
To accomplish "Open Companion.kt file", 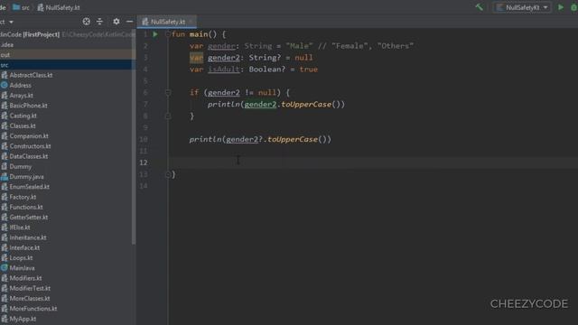I will coord(29,136).
